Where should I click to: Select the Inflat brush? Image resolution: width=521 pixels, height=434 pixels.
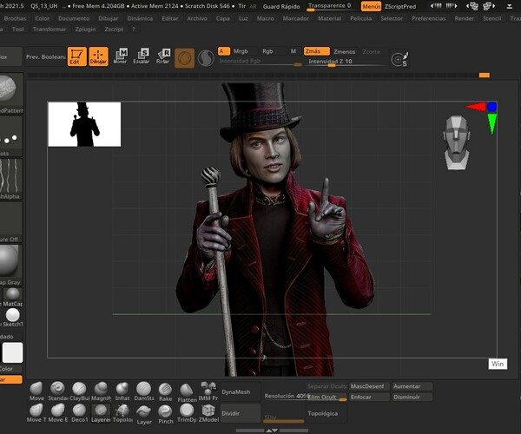(122, 391)
